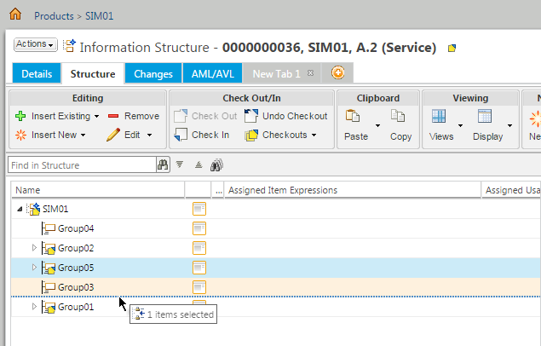Click the Copy clipboard icon
The width and height of the screenshot is (541, 346).
(399, 118)
